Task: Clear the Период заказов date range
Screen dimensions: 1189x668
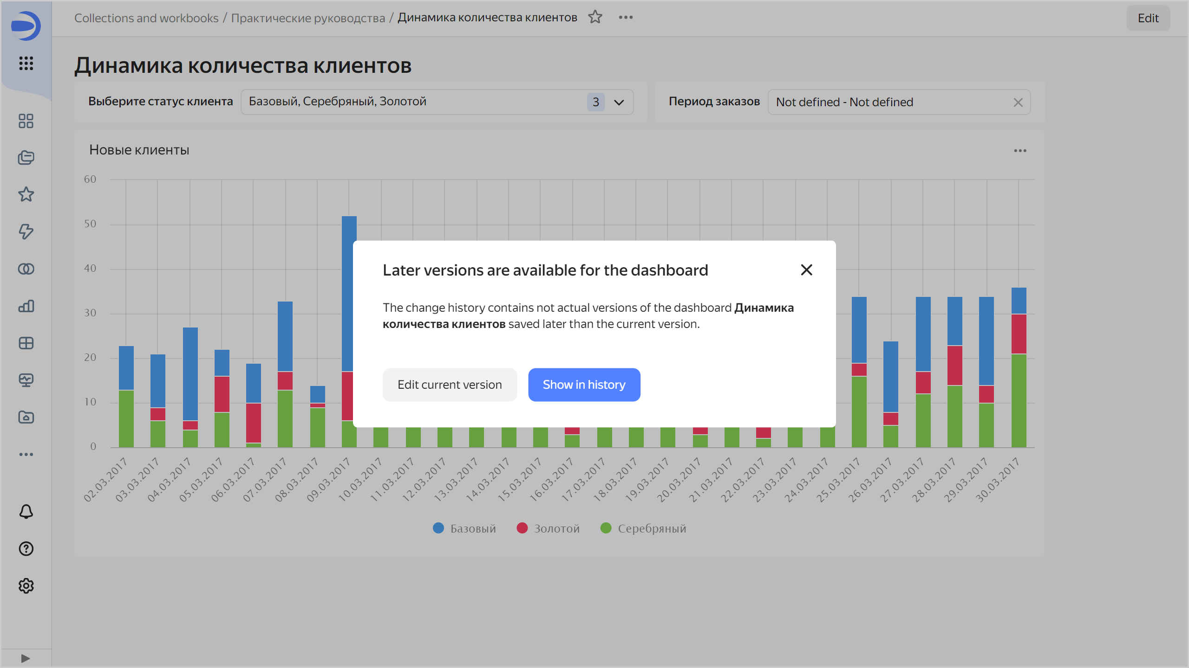Action: 1018,102
